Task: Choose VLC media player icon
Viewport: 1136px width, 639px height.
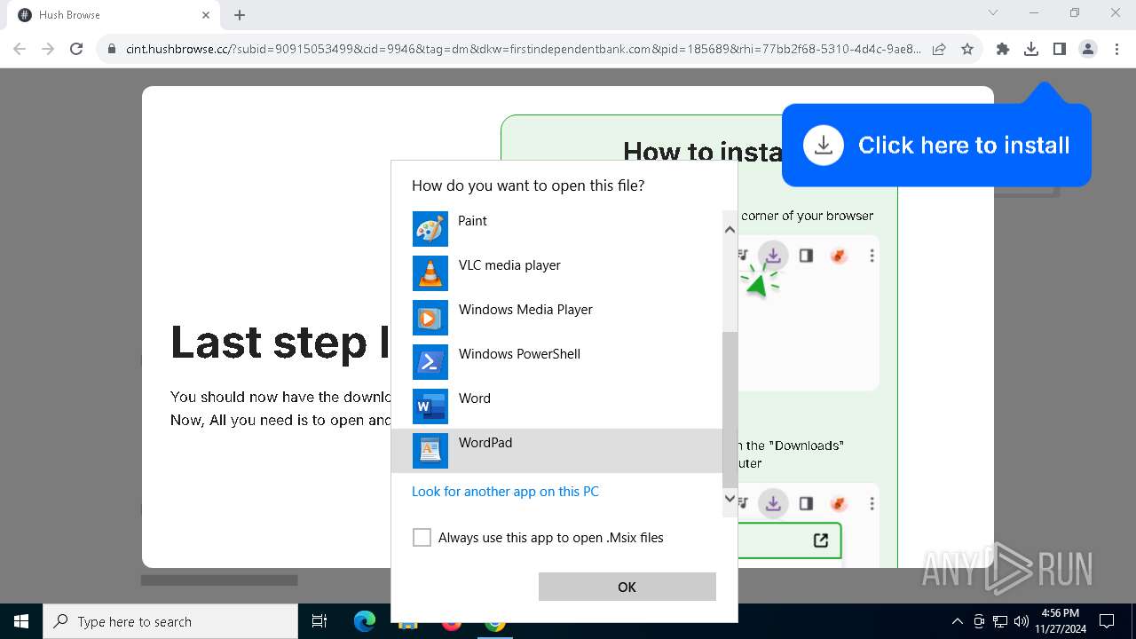Action: (x=430, y=273)
